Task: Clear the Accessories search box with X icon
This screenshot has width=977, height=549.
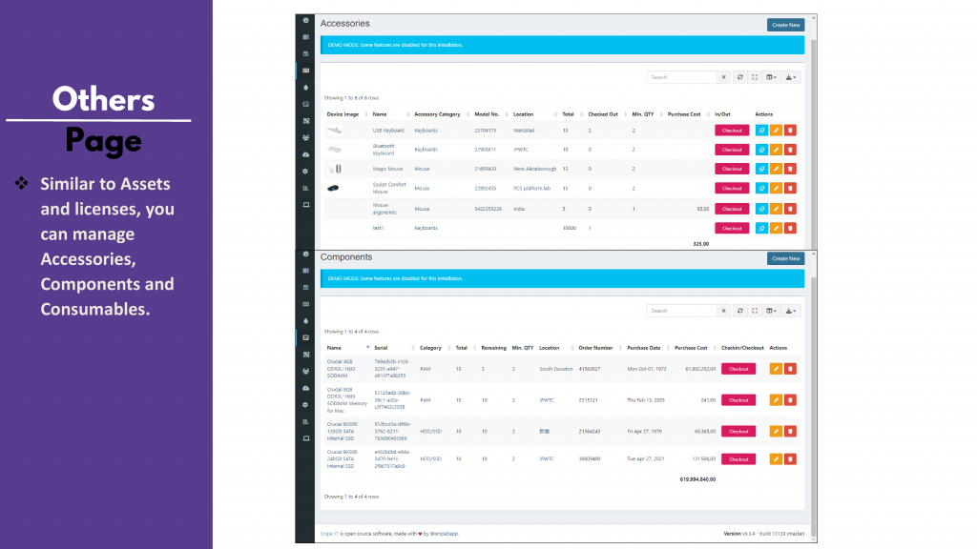Action: (723, 77)
